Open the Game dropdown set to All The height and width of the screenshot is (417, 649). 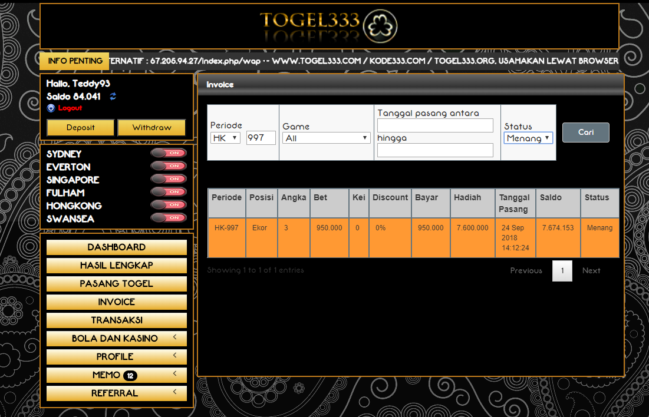tap(326, 138)
